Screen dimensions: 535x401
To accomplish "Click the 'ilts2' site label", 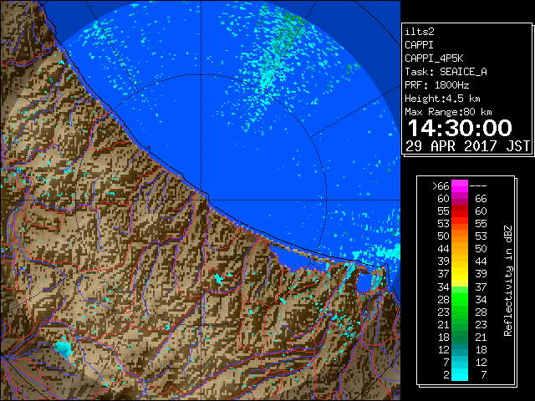I will [x=420, y=32].
